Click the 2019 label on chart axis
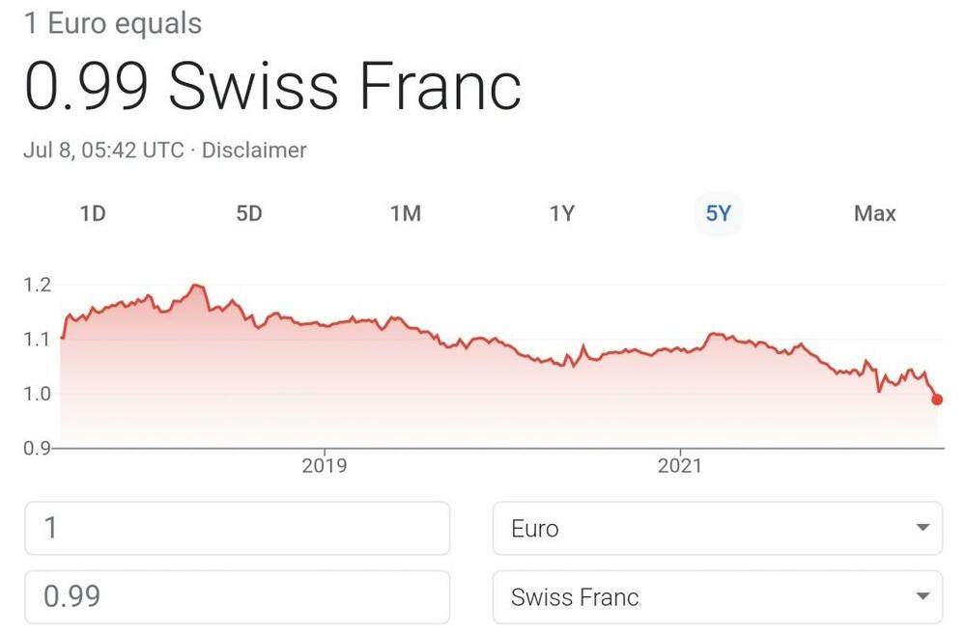The height and width of the screenshot is (634, 966). pyautogui.click(x=325, y=467)
